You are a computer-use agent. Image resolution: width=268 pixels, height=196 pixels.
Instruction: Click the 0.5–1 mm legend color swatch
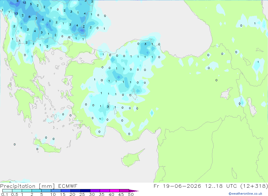(17, 191)
